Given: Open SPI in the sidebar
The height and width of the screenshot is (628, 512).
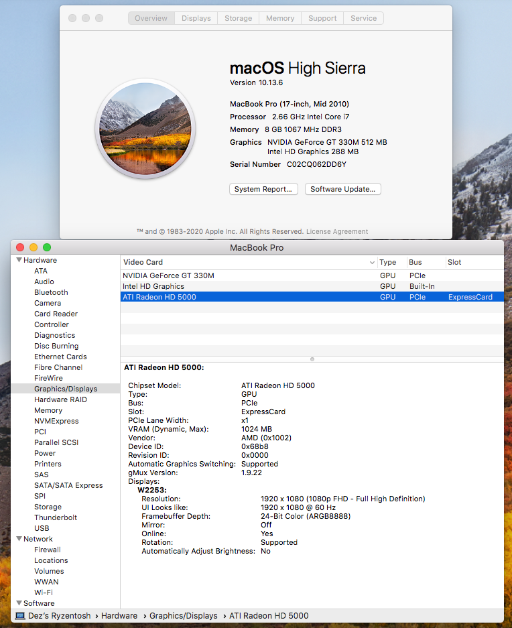Looking at the screenshot, I should pyautogui.click(x=40, y=496).
